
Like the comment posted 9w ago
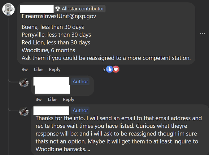[x=38, y=69]
